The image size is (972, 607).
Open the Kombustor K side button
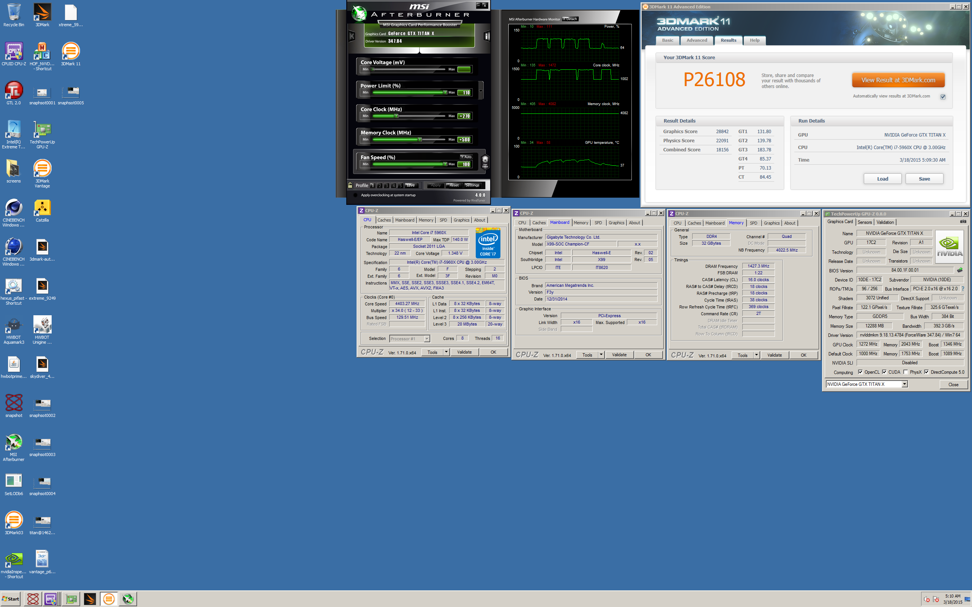click(x=352, y=36)
